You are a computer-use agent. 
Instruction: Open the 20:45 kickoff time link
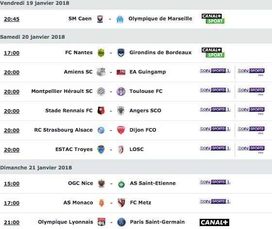pos(12,19)
